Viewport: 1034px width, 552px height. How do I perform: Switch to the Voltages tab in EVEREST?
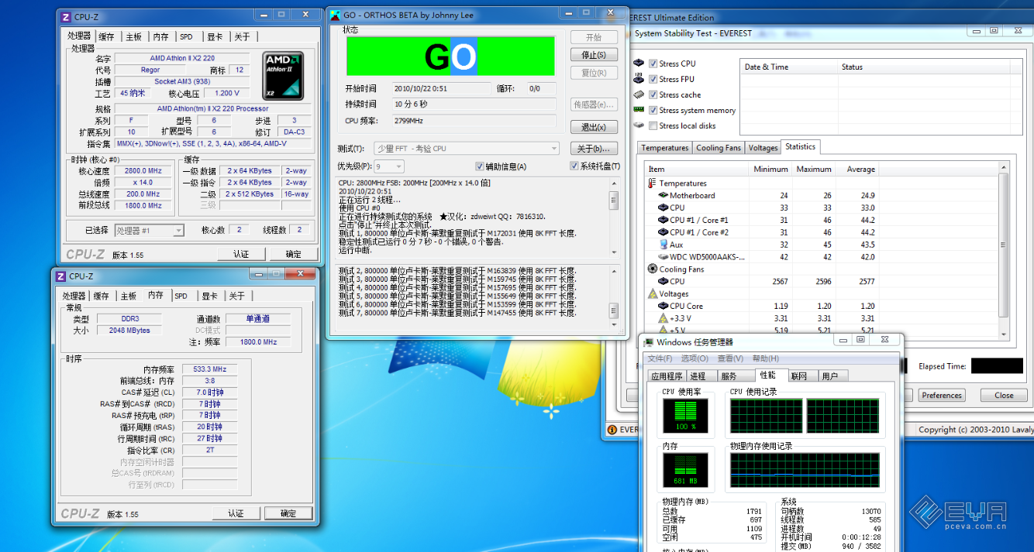[763, 148]
